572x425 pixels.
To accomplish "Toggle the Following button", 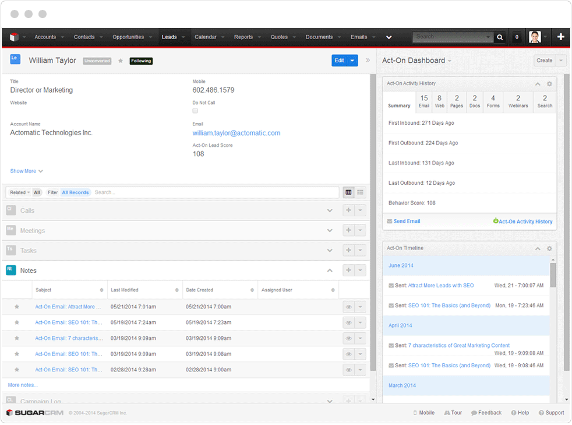I will 141,61.
